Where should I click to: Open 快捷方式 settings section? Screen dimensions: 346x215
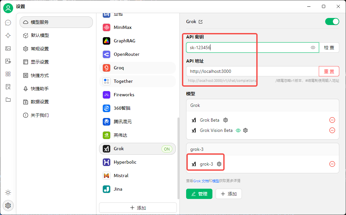click(56, 75)
